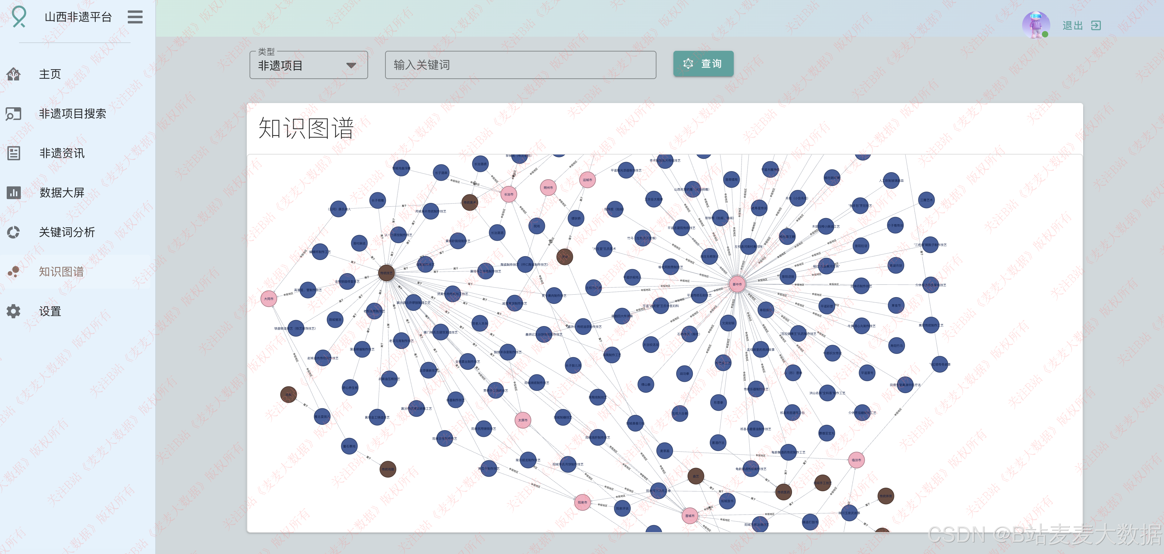Click the 设置 gear icon
1164x554 pixels.
pos(13,311)
